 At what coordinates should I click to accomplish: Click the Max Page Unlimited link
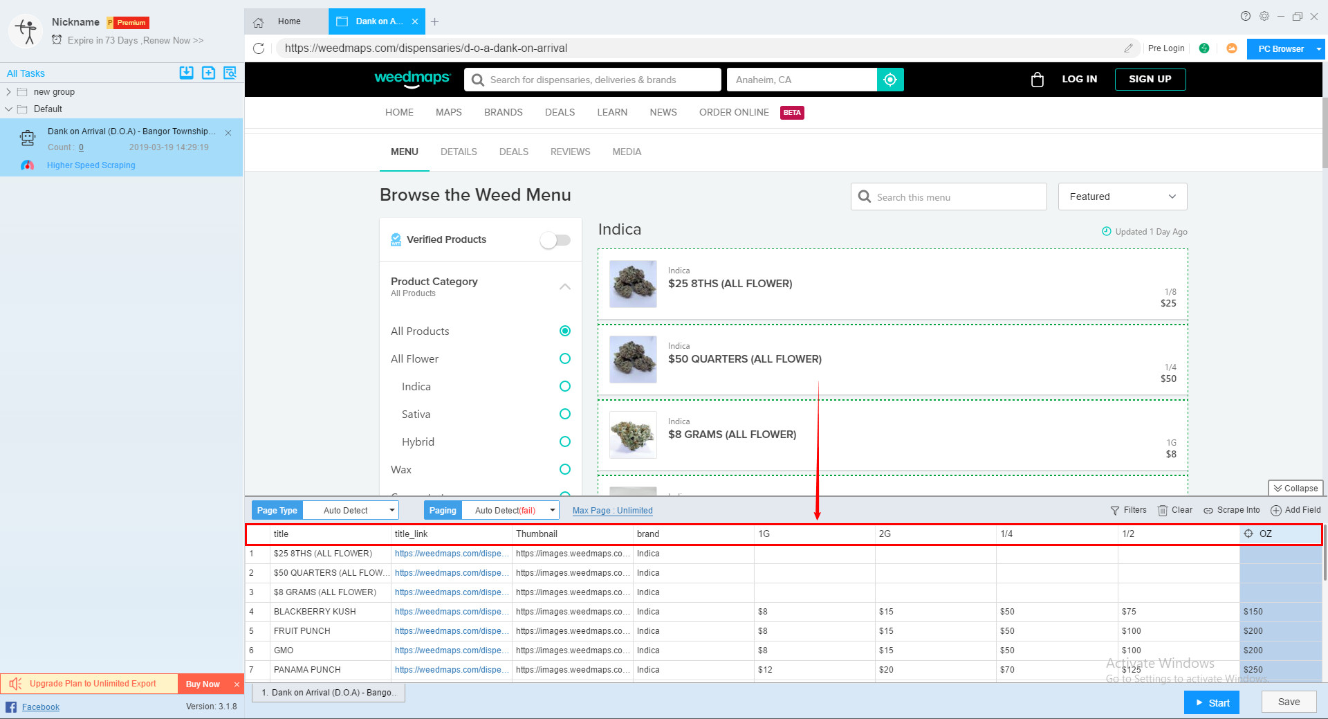pyautogui.click(x=612, y=511)
